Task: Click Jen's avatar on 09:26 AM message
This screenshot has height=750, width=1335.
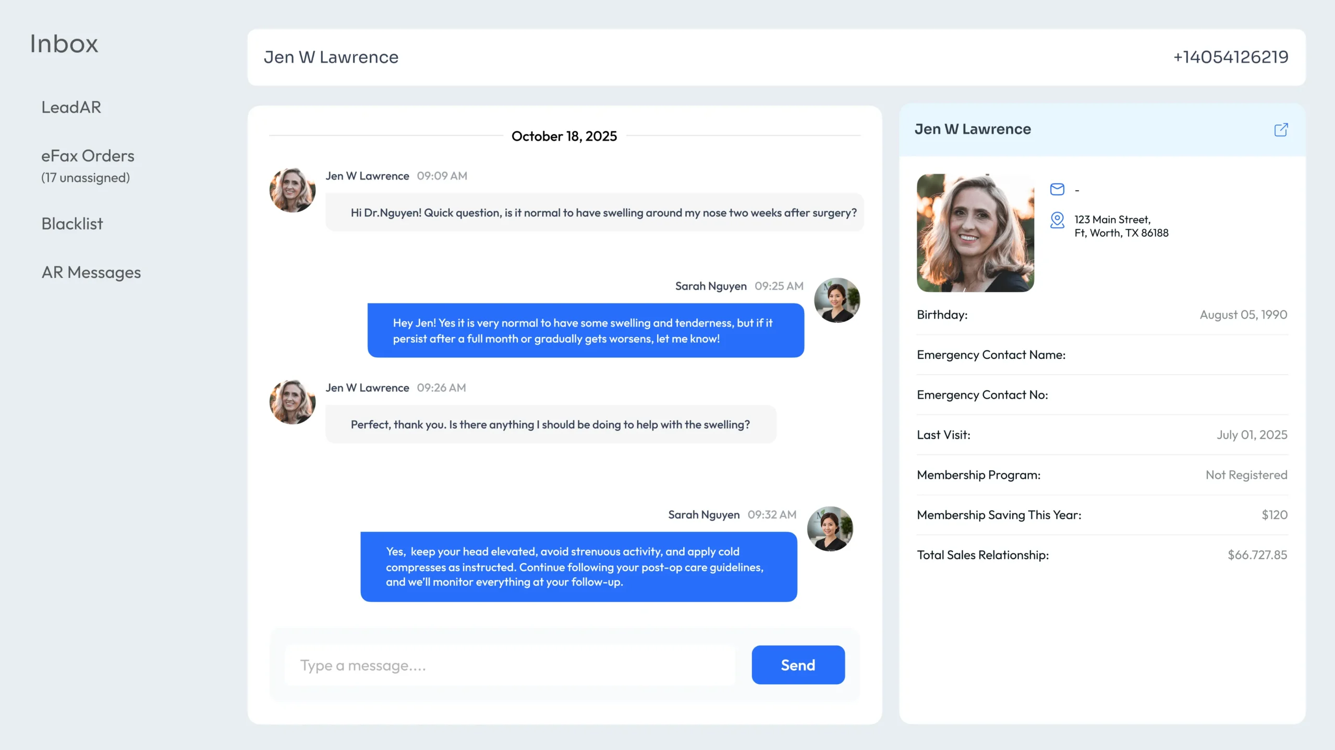Action: (x=292, y=402)
